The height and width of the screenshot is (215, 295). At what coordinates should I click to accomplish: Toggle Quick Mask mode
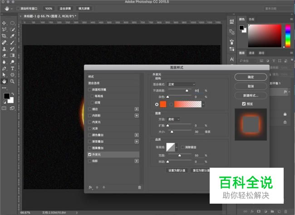(x=4, y=108)
